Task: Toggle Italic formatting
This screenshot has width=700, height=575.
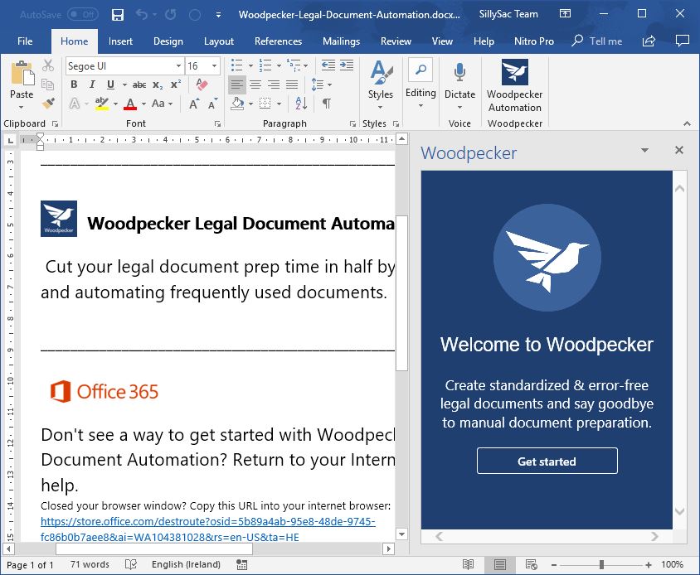Action: pos(90,85)
